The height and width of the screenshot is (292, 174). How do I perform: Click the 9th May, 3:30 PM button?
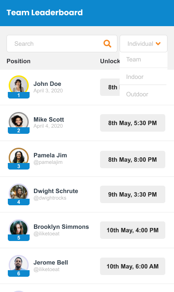tap(133, 194)
